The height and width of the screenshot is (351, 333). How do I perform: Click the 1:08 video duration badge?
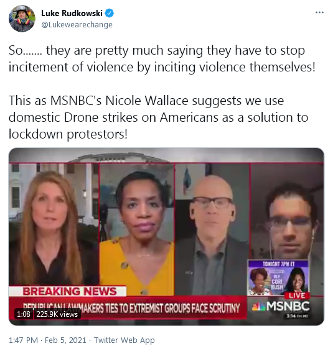24,314
